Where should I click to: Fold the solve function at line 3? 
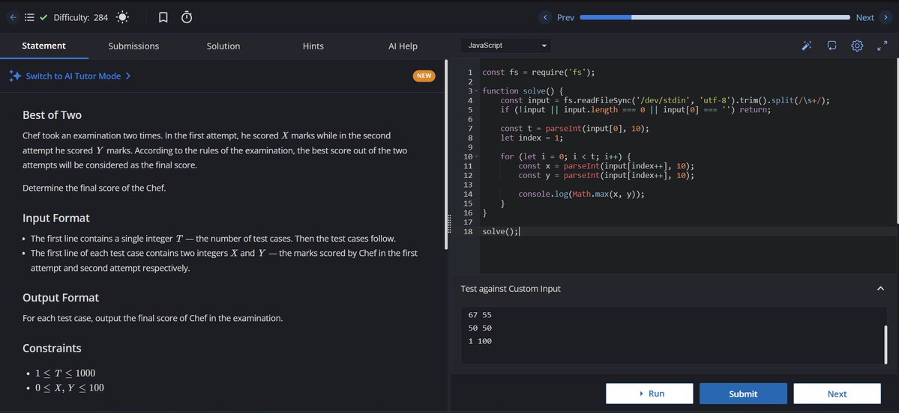(x=476, y=91)
